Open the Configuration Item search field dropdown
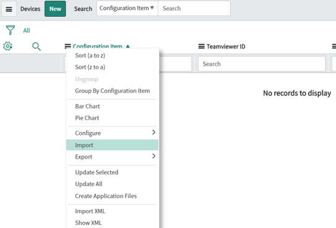This screenshot has width=336, height=228. pos(127,9)
